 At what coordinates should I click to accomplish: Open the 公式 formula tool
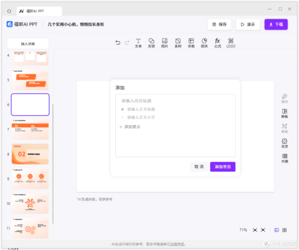[218, 43]
